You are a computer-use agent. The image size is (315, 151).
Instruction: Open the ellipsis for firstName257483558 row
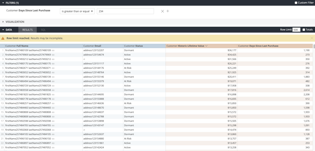[53, 90]
